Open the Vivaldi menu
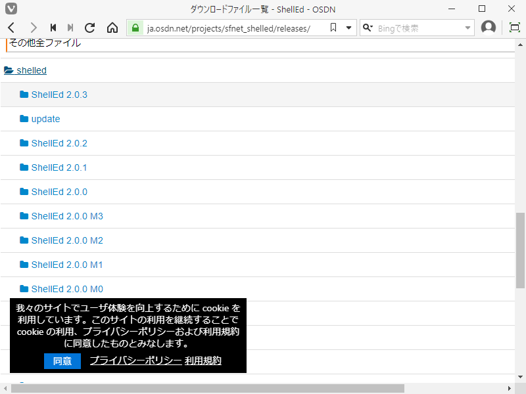This screenshot has height=394, width=526. tap(10, 9)
